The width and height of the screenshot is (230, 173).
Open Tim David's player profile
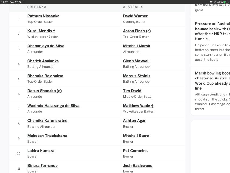coord(132,91)
